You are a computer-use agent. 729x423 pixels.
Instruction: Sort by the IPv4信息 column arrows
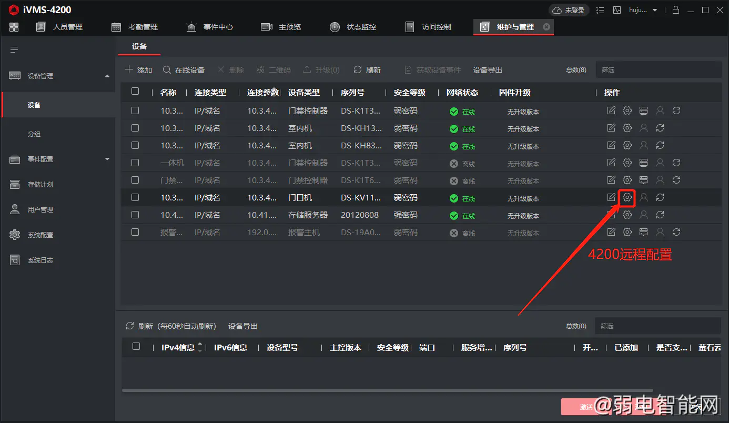pos(199,347)
